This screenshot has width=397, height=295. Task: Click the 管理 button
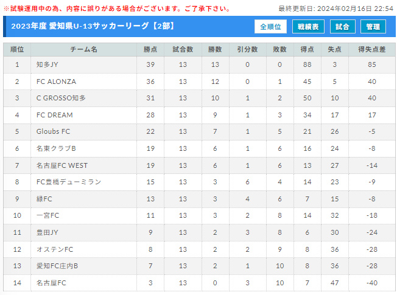pos(373,27)
